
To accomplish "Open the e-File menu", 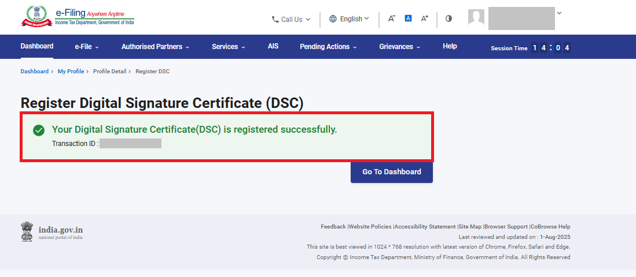I will [87, 47].
